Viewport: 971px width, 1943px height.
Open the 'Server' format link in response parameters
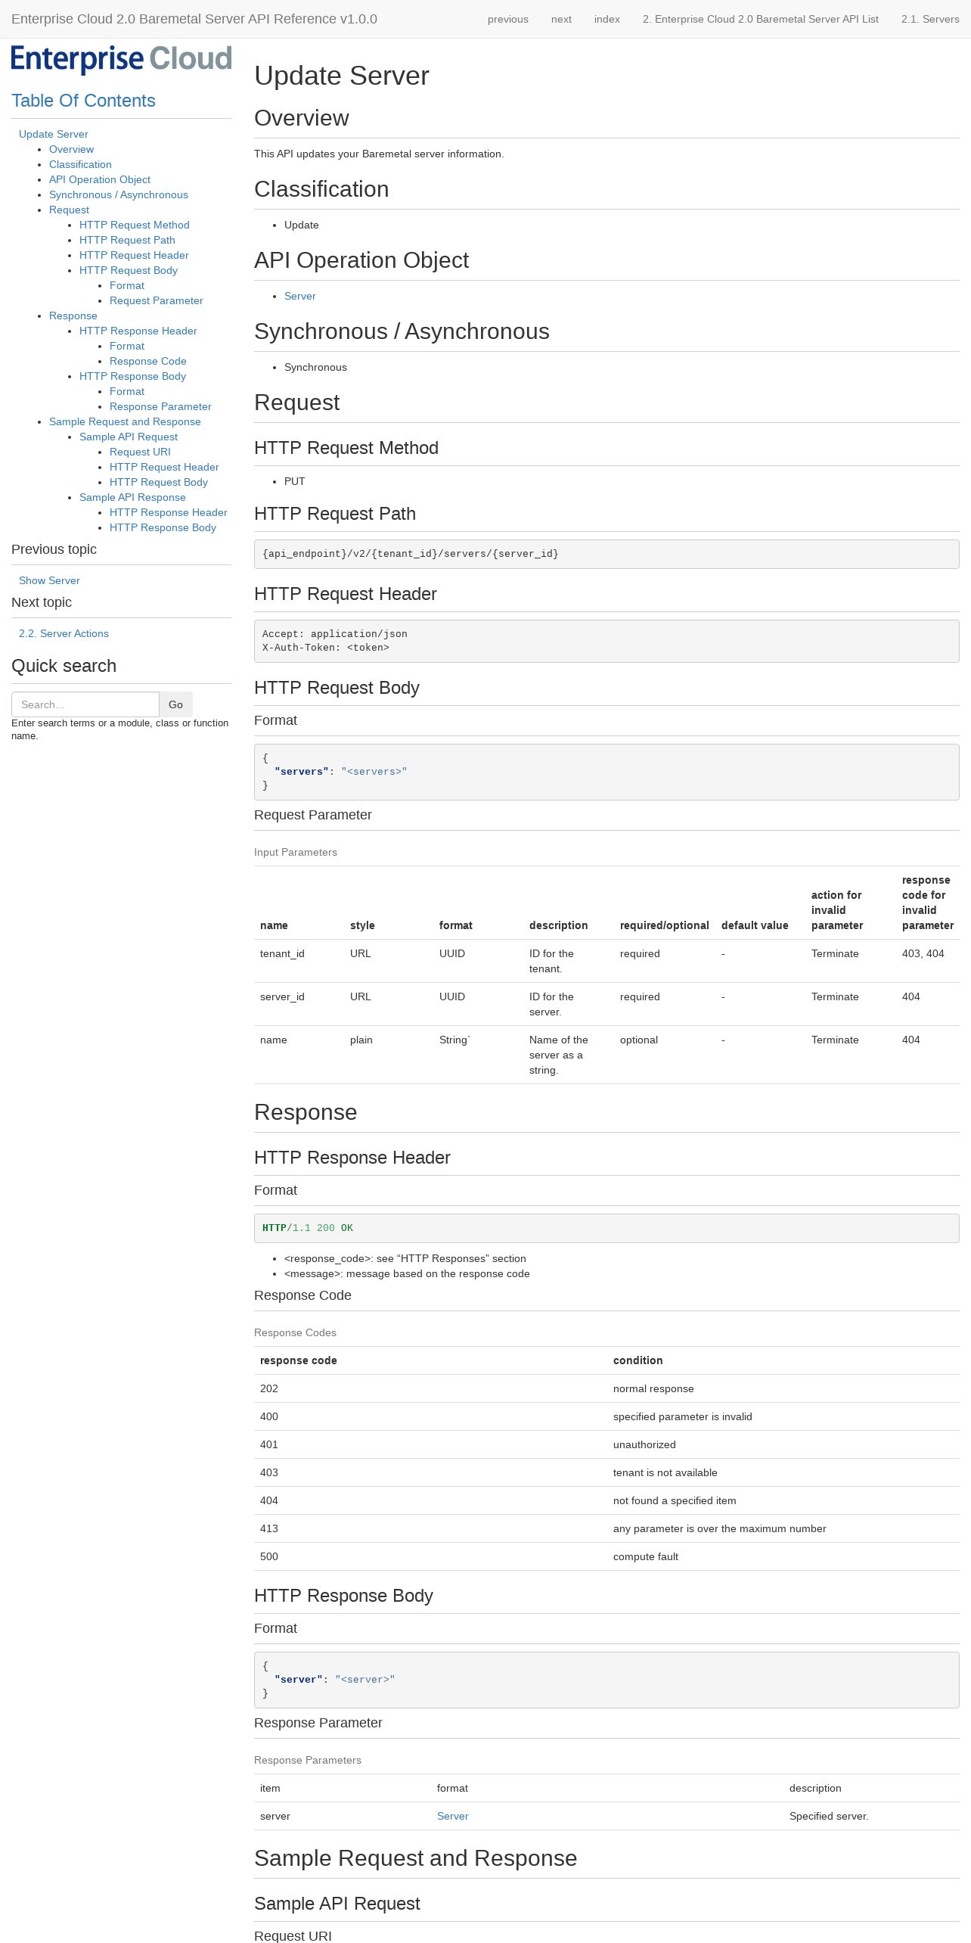click(453, 1816)
